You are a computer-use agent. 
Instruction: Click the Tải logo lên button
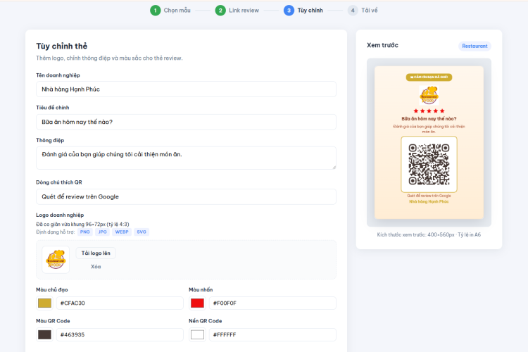tap(96, 253)
